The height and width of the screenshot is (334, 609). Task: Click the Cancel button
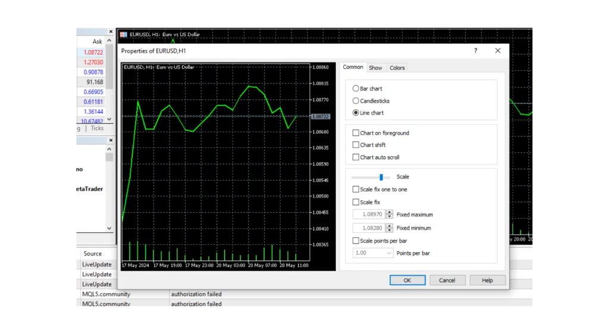pyautogui.click(x=447, y=280)
